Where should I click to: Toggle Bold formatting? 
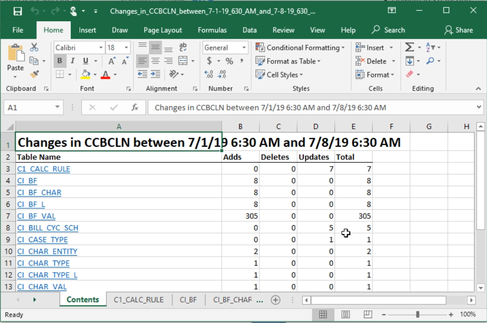pos(60,61)
